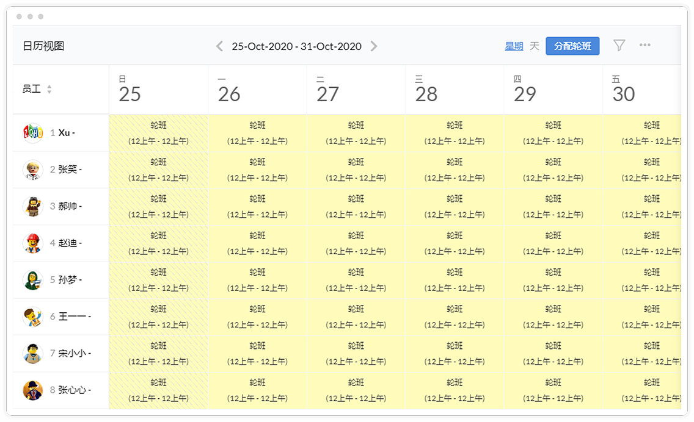The width and height of the screenshot is (694, 422).
Task: Click the date range 25-Oct-2020 - 31-Oct-2020
Action: [296, 46]
